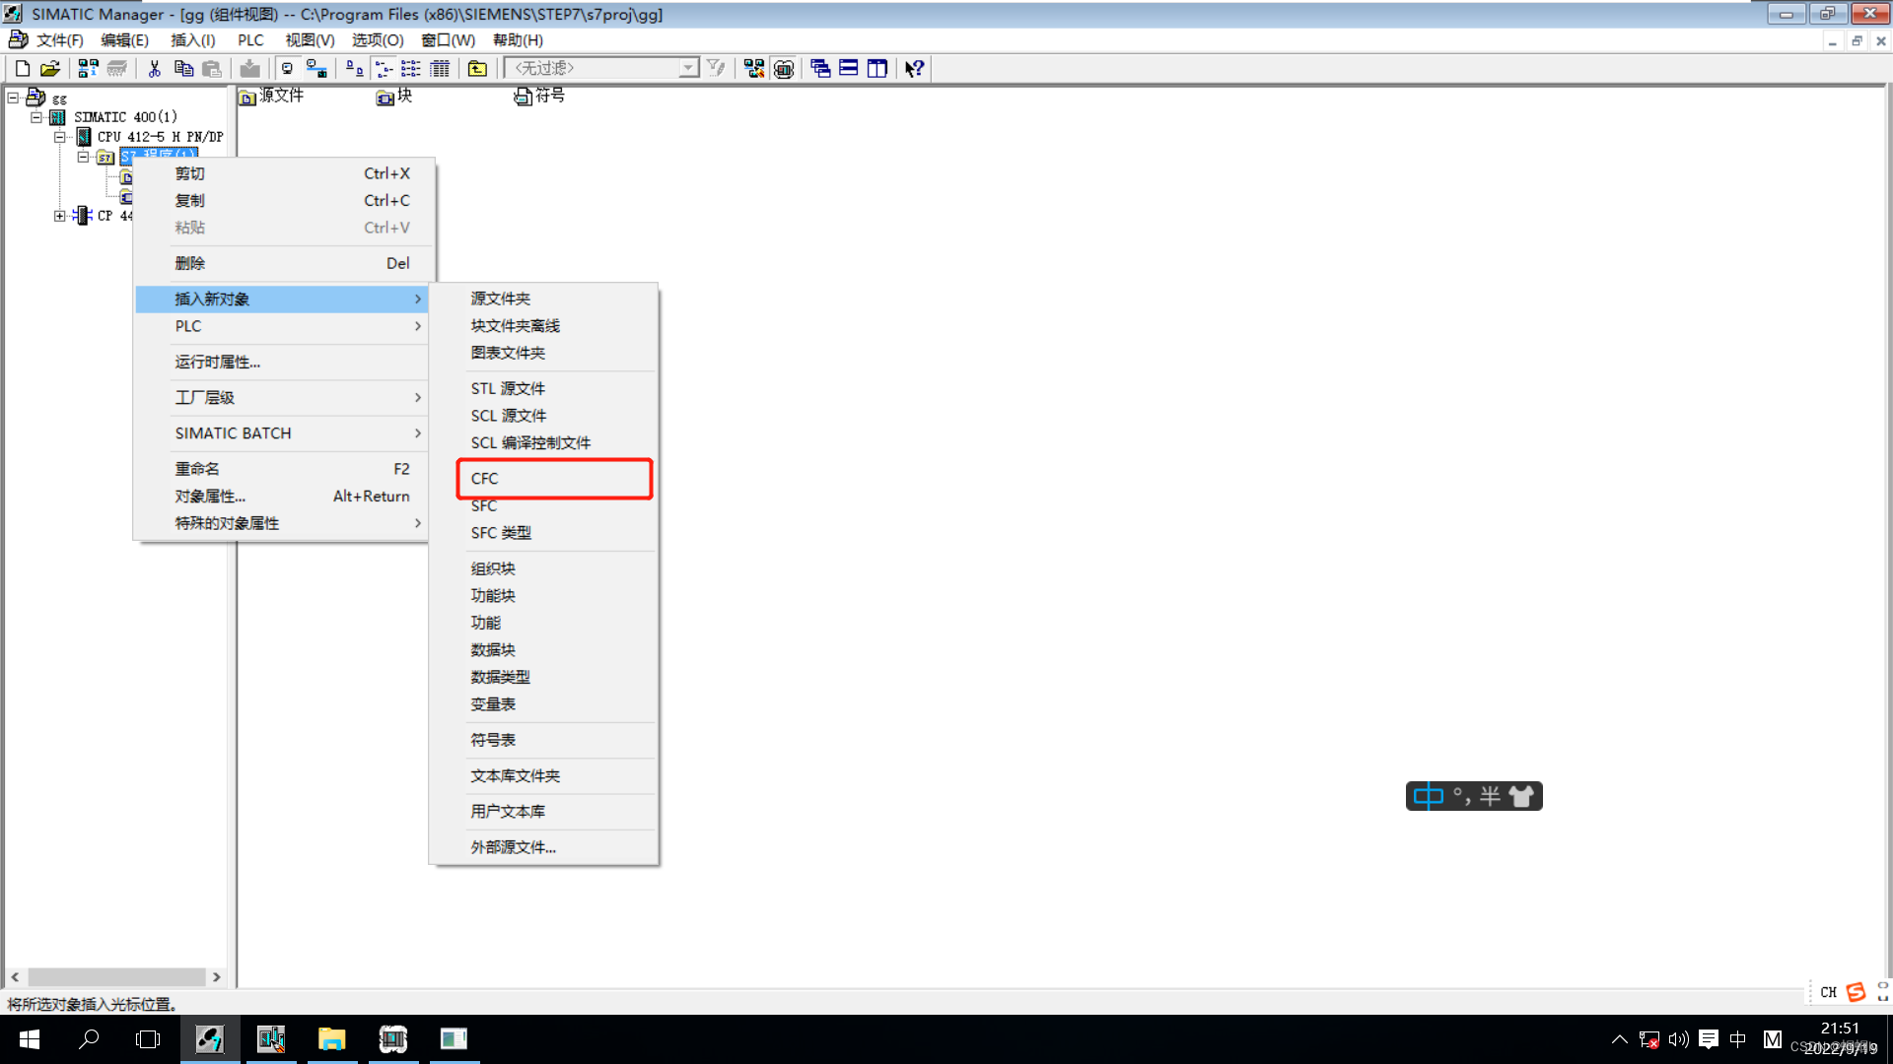Click the Sogou input method tray icon
The width and height of the screenshot is (1893, 1064).
click(1855, 992)
